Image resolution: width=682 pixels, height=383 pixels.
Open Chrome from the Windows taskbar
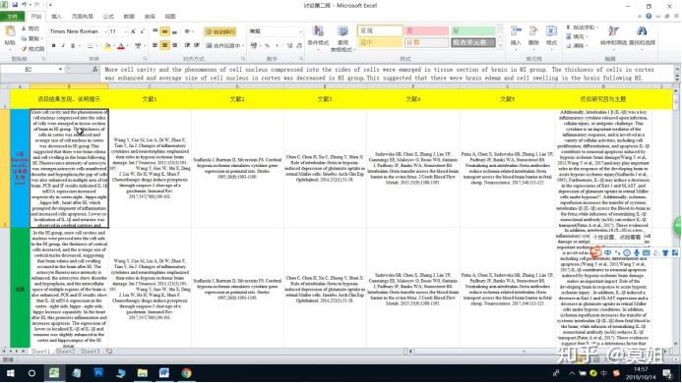pyautogui.click(x=186, y=373)
